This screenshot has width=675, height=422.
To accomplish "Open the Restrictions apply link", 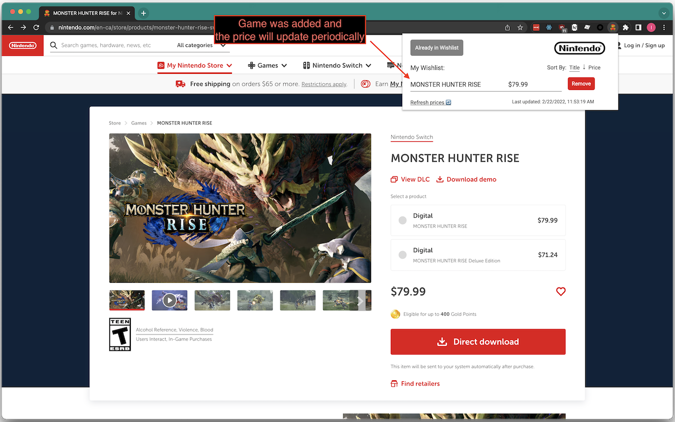I will pyautogui.click(x=324, y=84).
